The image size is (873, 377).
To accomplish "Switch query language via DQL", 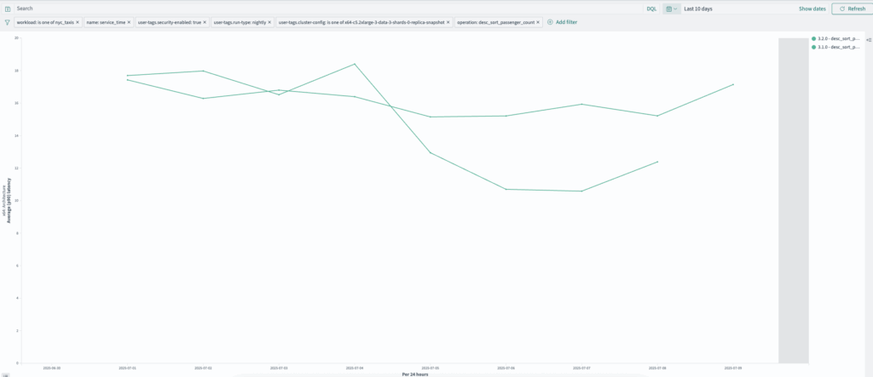I will click(650, 9).
